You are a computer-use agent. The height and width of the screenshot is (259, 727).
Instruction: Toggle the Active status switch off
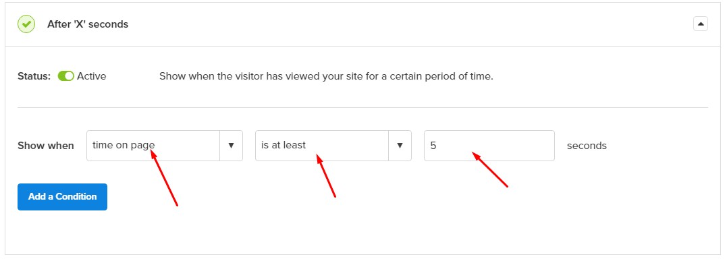coord(66,76)
